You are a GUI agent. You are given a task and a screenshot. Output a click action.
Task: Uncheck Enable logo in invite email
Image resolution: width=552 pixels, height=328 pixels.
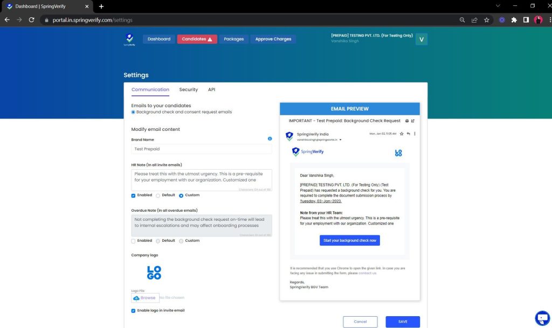pos(133,310)
